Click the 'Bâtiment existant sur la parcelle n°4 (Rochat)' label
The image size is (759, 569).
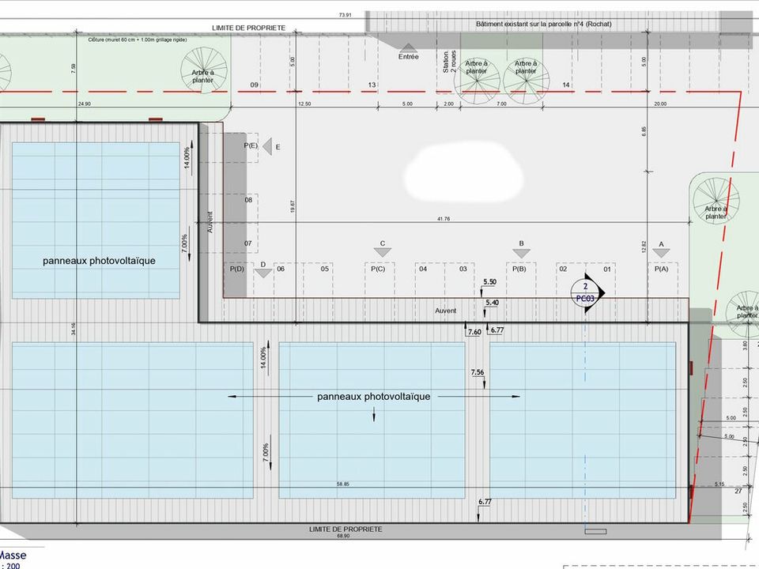click(544, 24)
